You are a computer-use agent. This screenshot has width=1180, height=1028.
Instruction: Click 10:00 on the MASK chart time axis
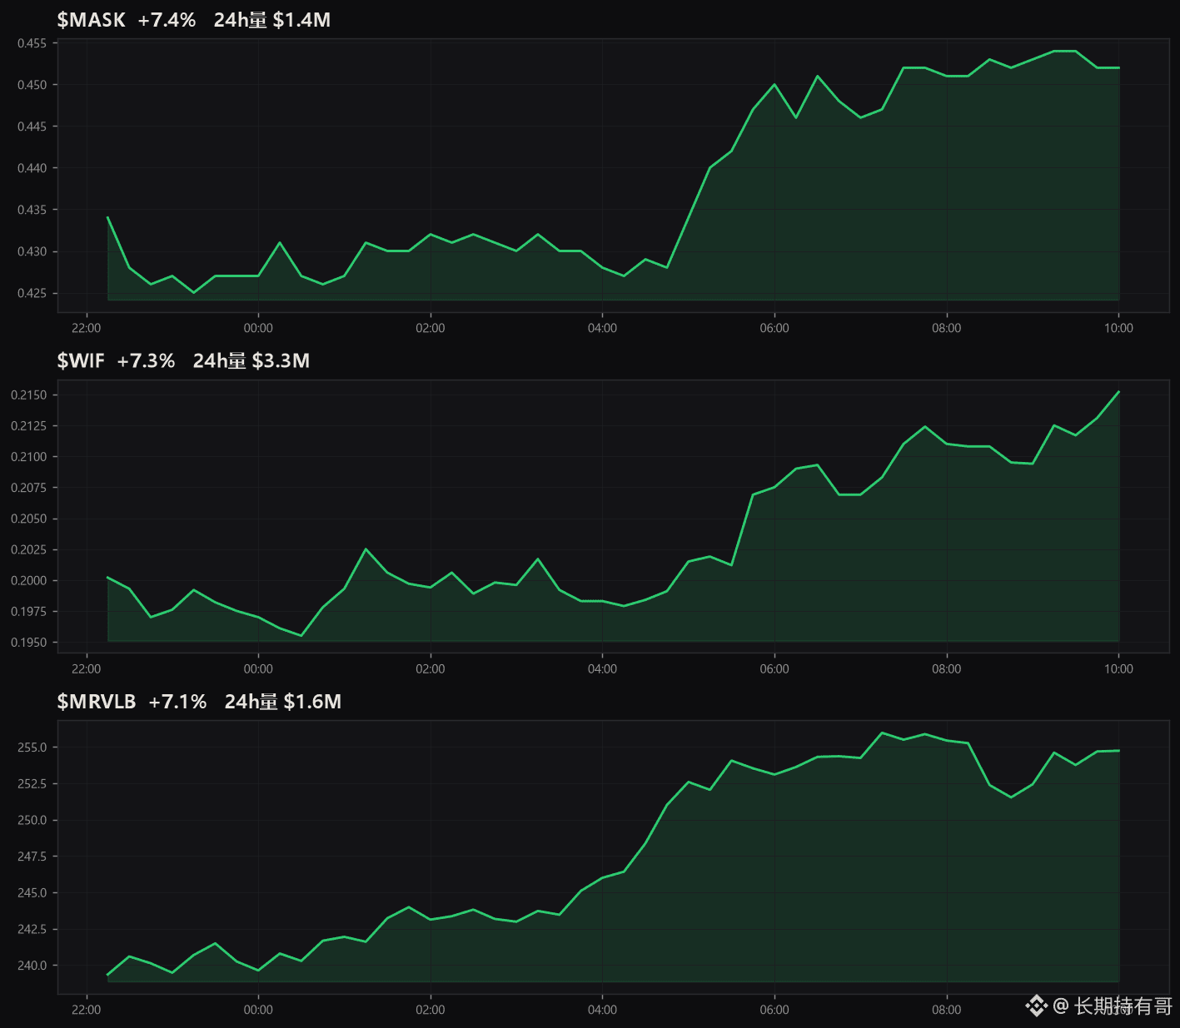point(1119,328)
